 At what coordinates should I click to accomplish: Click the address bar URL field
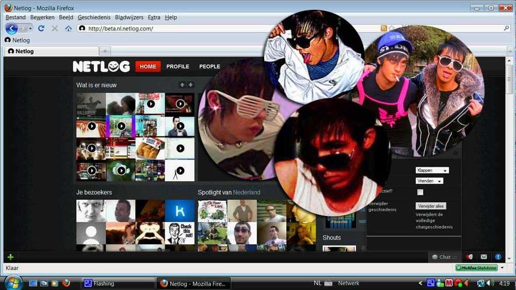(227, 28)
